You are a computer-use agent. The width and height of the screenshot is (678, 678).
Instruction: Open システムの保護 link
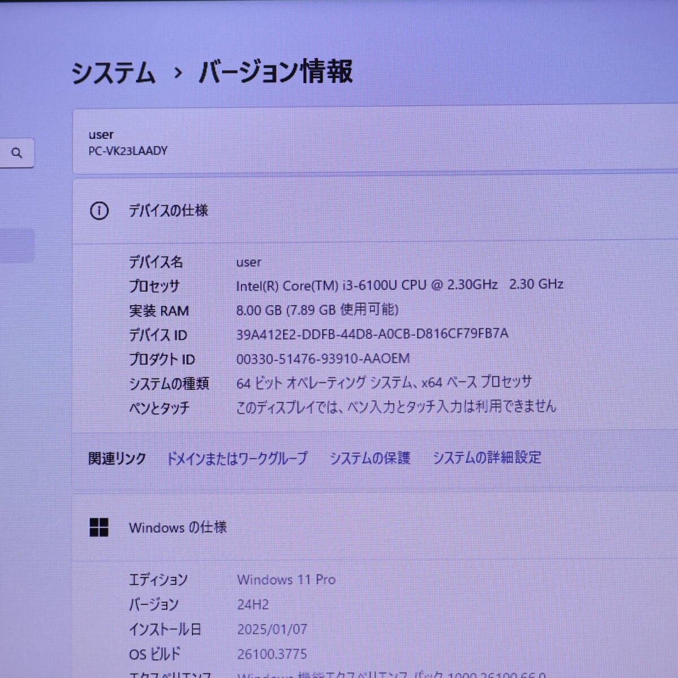(x=370, y=458)
